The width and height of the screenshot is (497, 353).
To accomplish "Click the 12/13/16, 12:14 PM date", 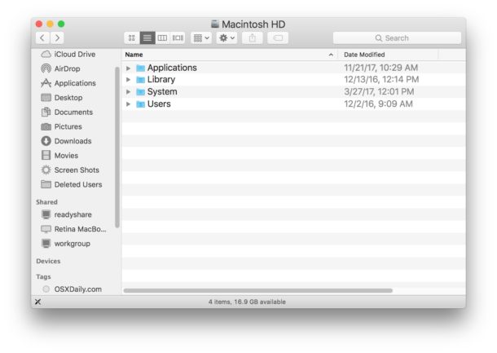I will tap(381, 79).
